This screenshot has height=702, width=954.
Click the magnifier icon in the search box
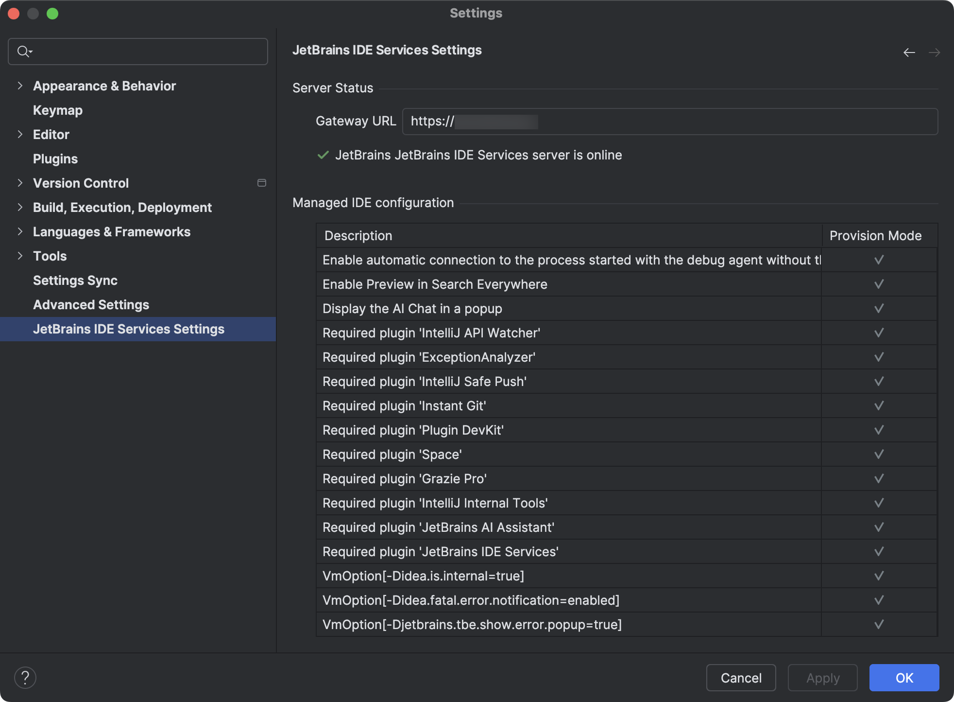pyautogui.click(x=22, y=51)
